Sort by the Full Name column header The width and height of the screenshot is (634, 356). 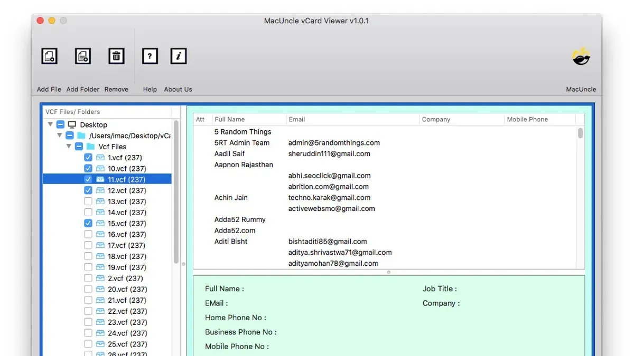249,119
